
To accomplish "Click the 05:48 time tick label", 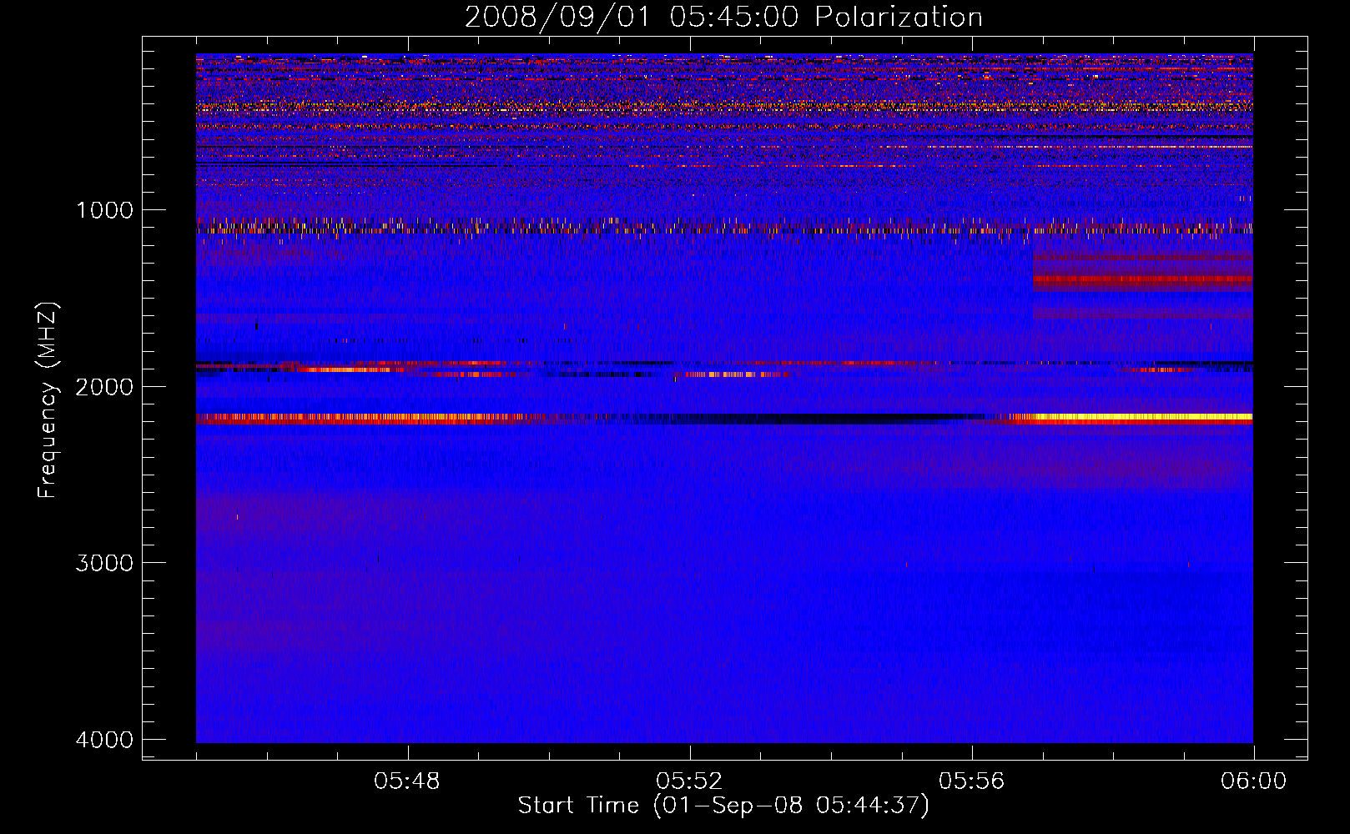I will pos(407,781).
